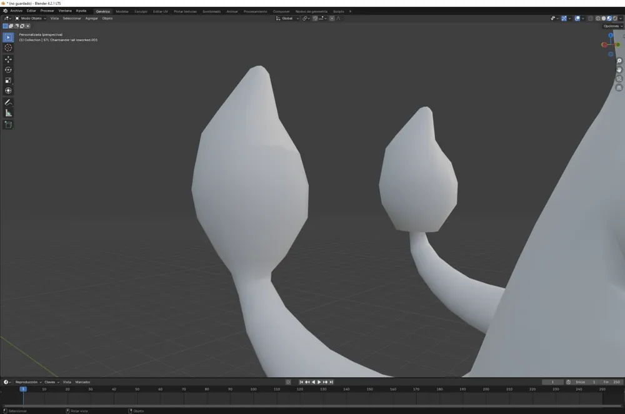
Task: Click the Z axis on navigation gizmo
Action: [611, 36]
